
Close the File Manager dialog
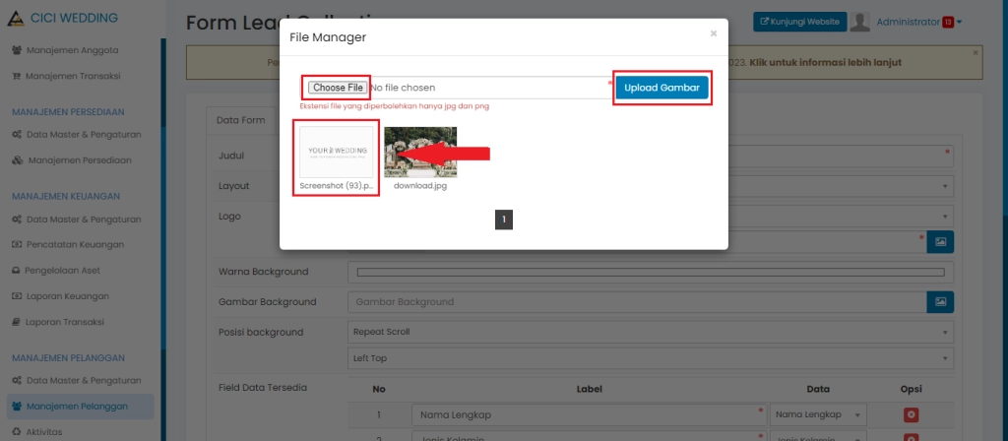(x=714, y=33)
